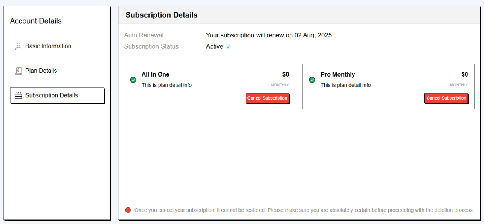Click the Subscription Details card icon

[x=18, y=95]
